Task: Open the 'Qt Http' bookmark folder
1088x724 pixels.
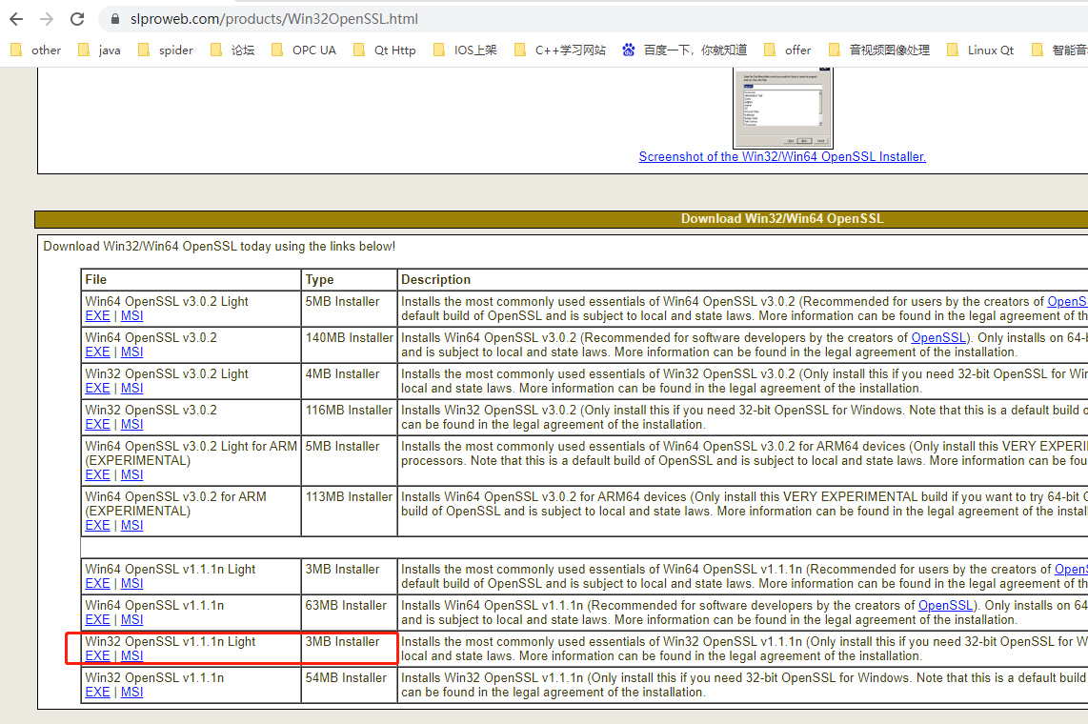Action: click(385, 50)
